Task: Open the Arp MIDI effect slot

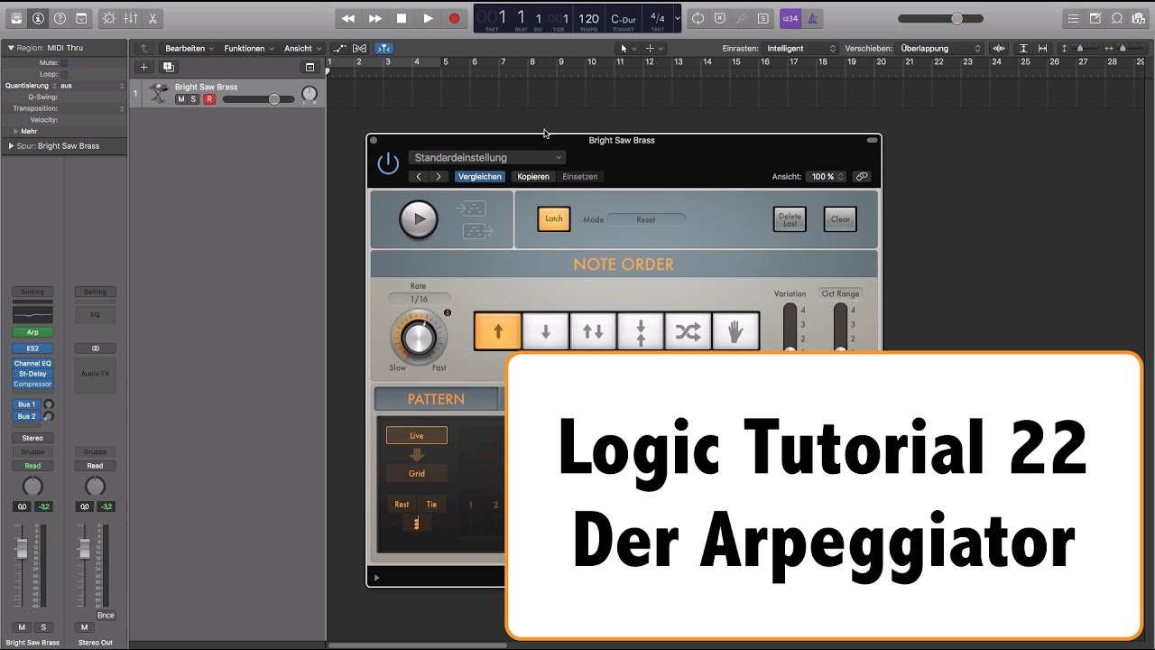Action: [32, 332]
